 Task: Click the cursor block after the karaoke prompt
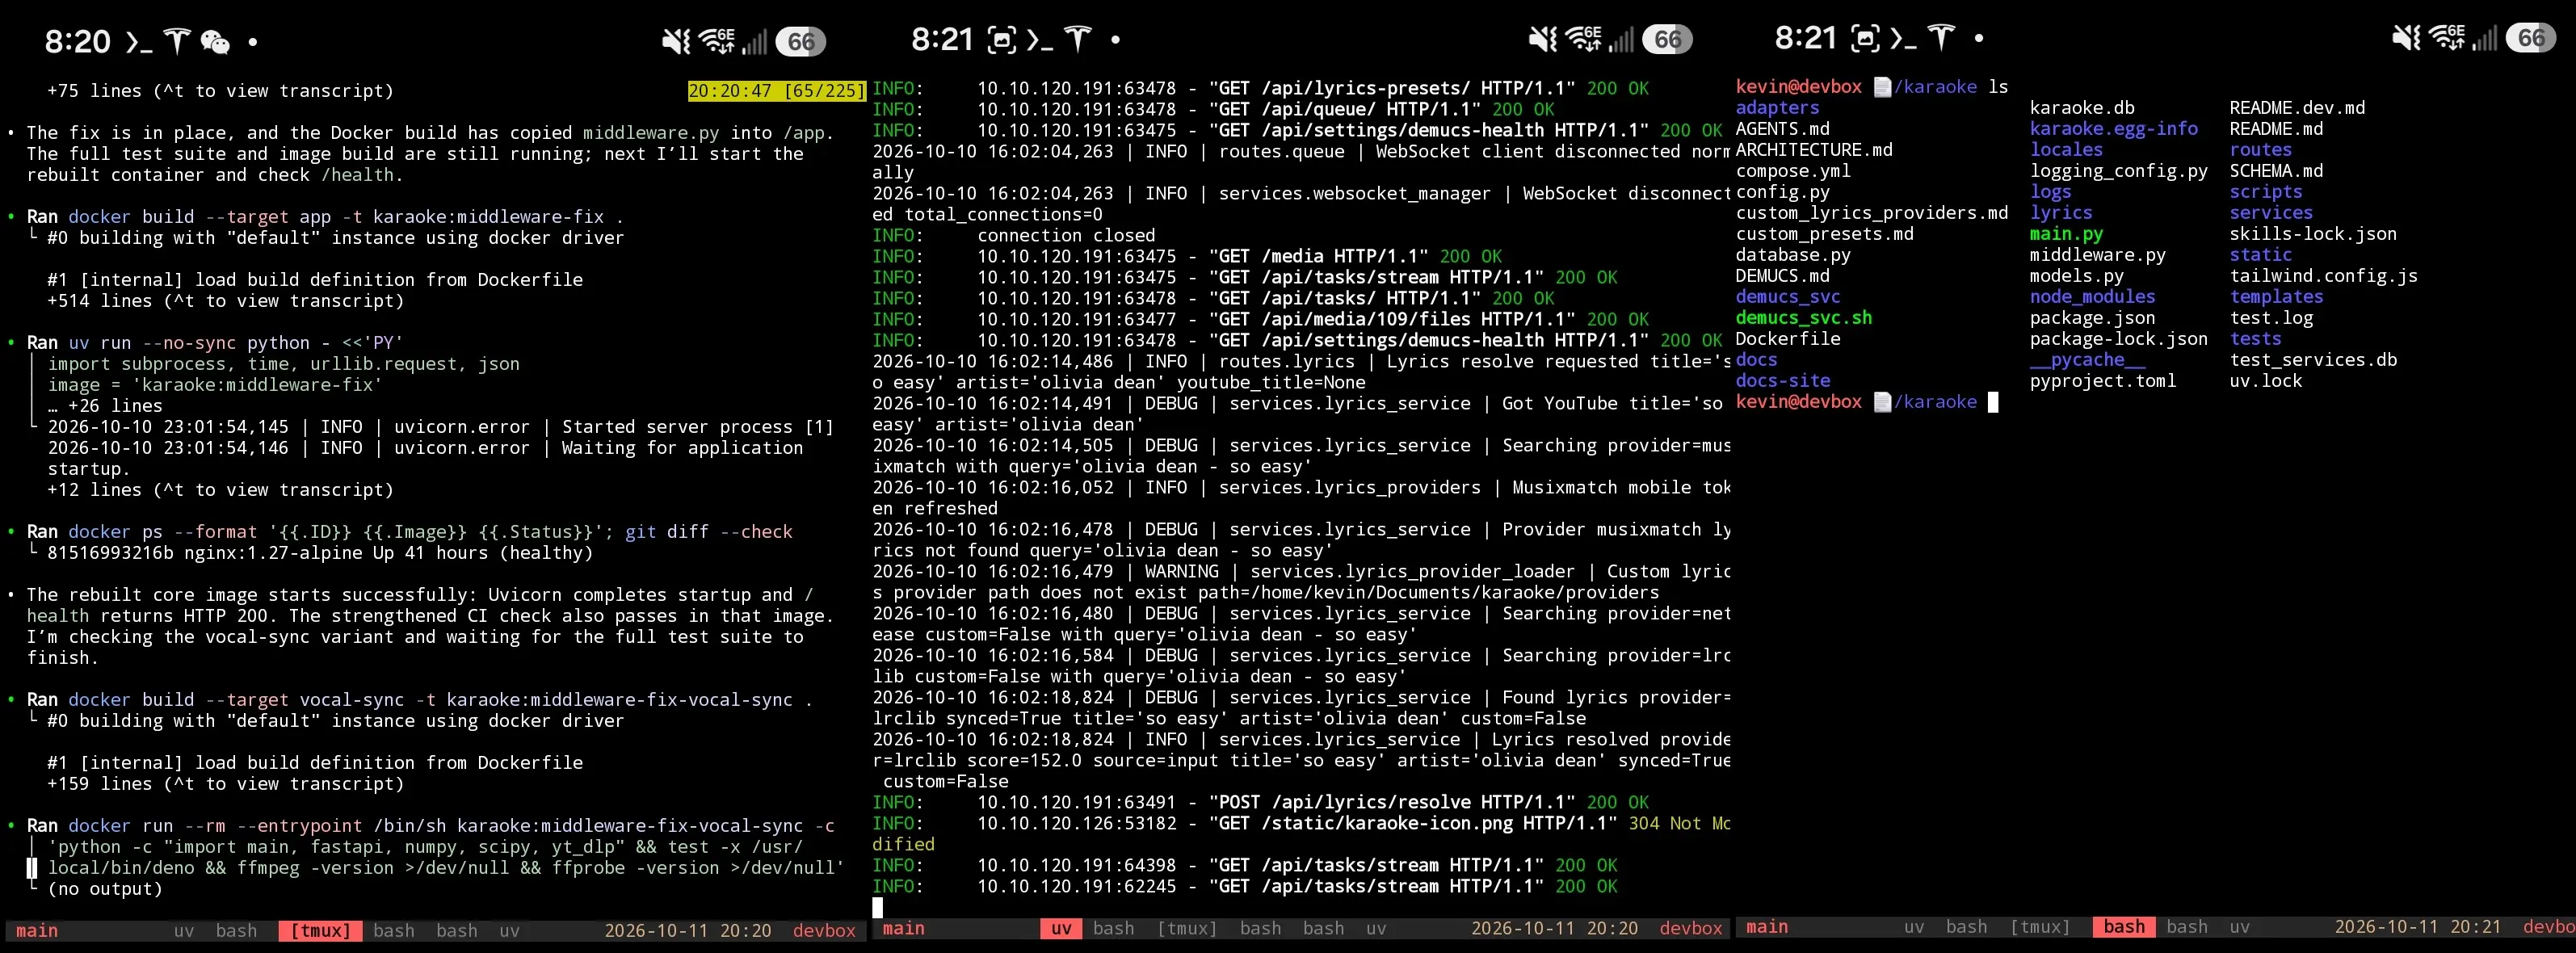click(1993, 402)
